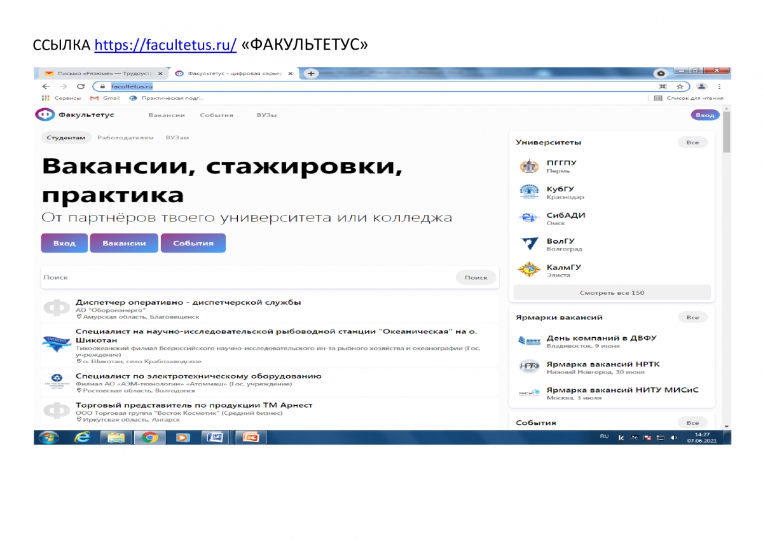This screenshot has height=540, width=763.
Task: Click the Все button next to Университеты
Action: point(692,142)
